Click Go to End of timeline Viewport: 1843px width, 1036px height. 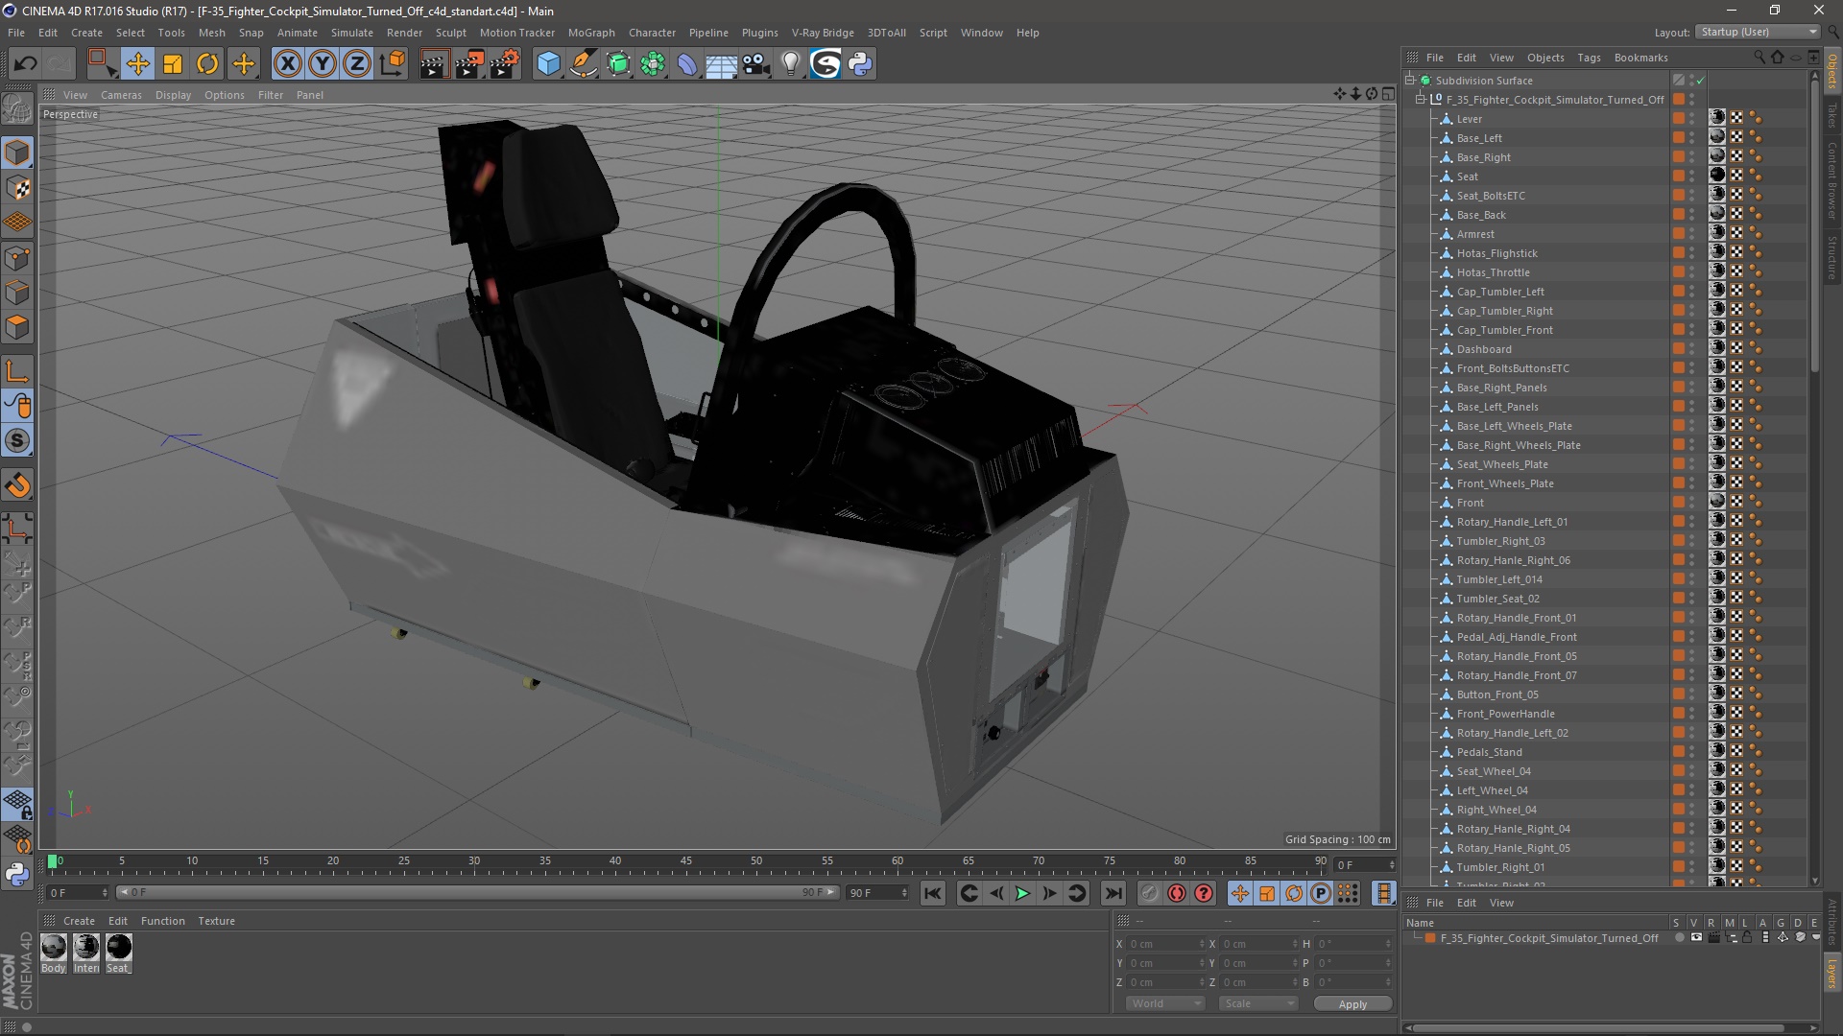[1113, 893]
